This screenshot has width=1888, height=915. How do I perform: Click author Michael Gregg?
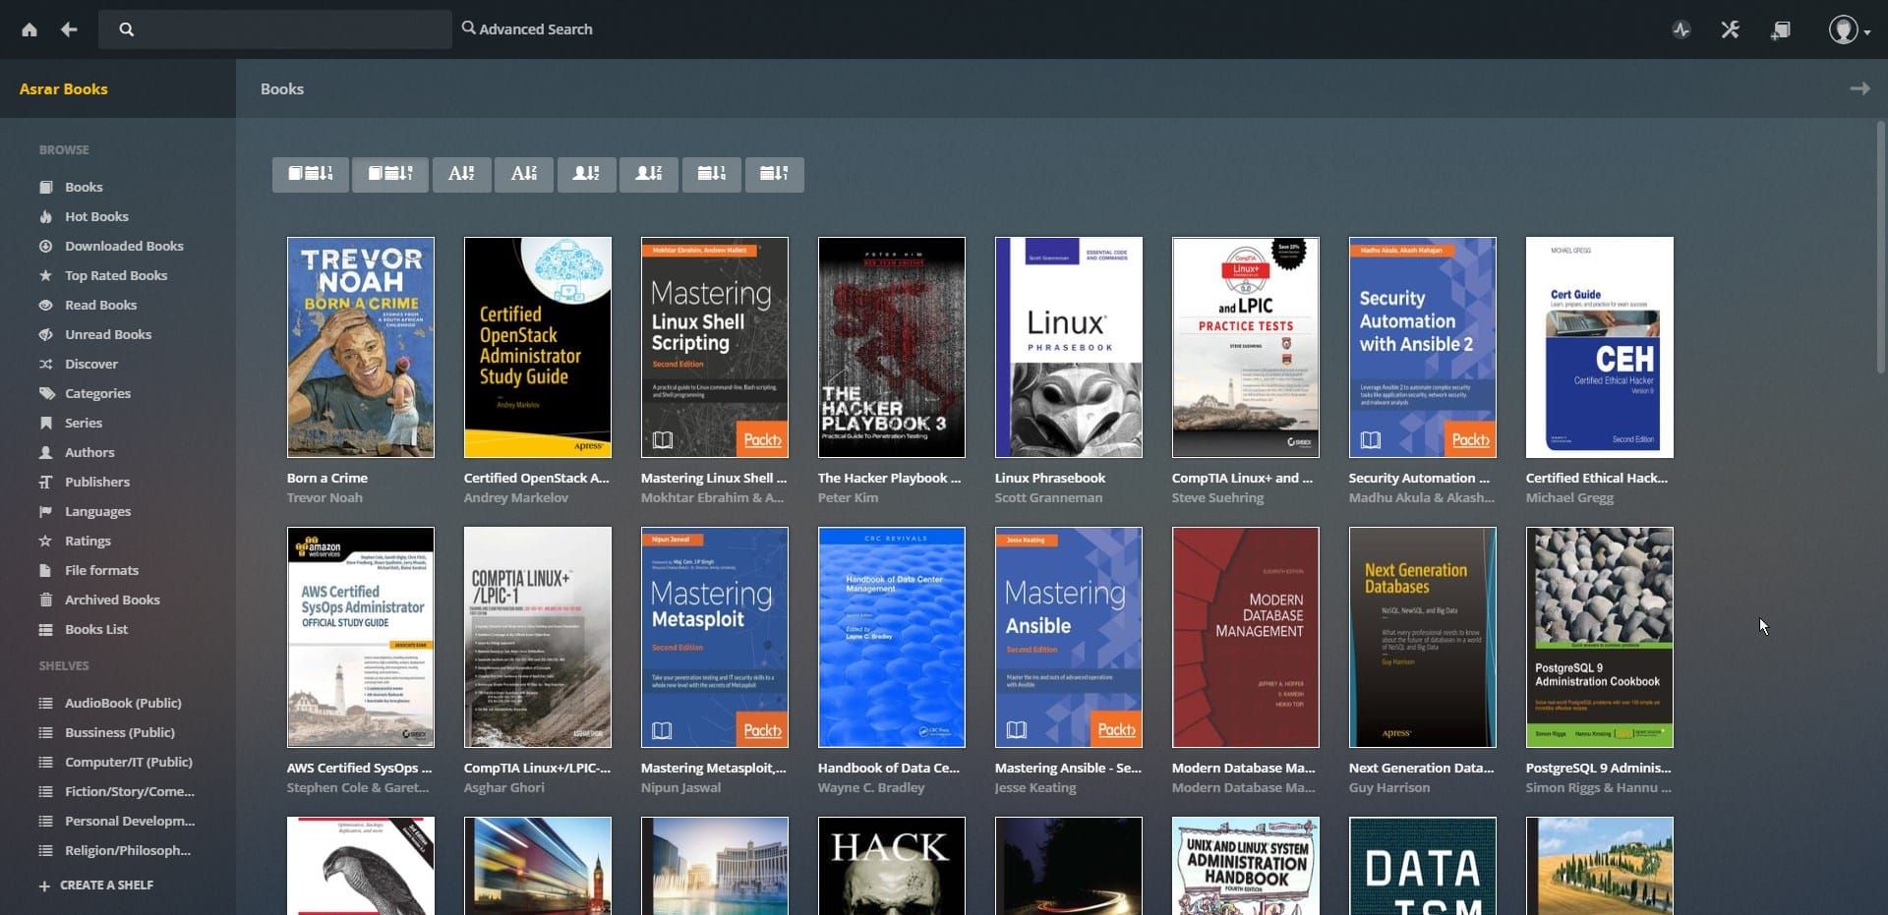pyautogui.click(x=1569, y=497)
